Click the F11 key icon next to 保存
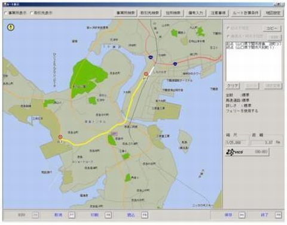This screenshot has height=225, width=287. 242,215
